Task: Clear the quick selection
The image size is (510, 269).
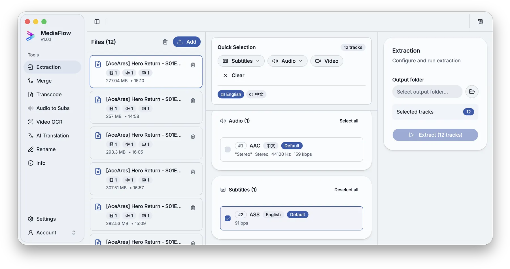Action: tap(234, 75)
